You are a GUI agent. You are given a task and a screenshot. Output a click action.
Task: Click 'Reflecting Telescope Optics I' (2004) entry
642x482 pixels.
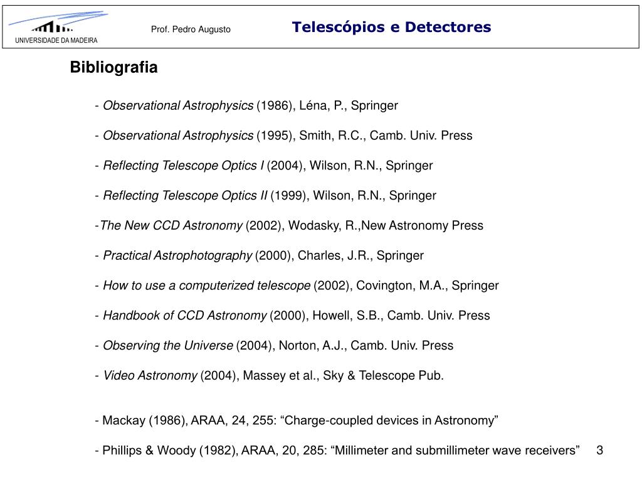tap(264, 166)
